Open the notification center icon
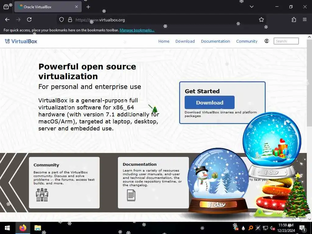Viewport: 312px width, 234px height. pyautogui.click(x=302, y=228)
